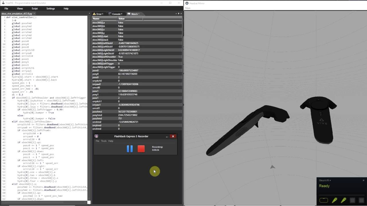Open the Script menu
Viewport: 367px width, 206px height.
[x=35, y=9]
